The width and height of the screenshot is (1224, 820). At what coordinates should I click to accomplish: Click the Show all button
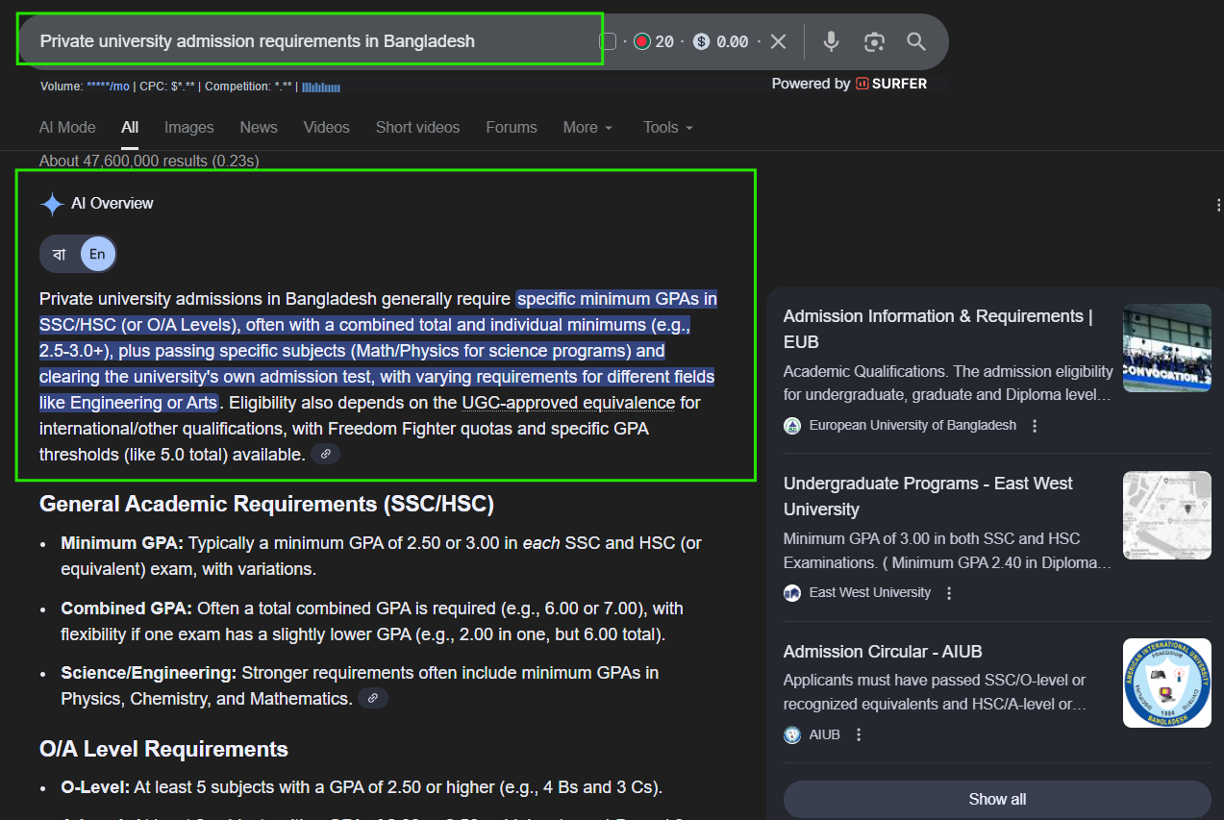pos(996,799)
